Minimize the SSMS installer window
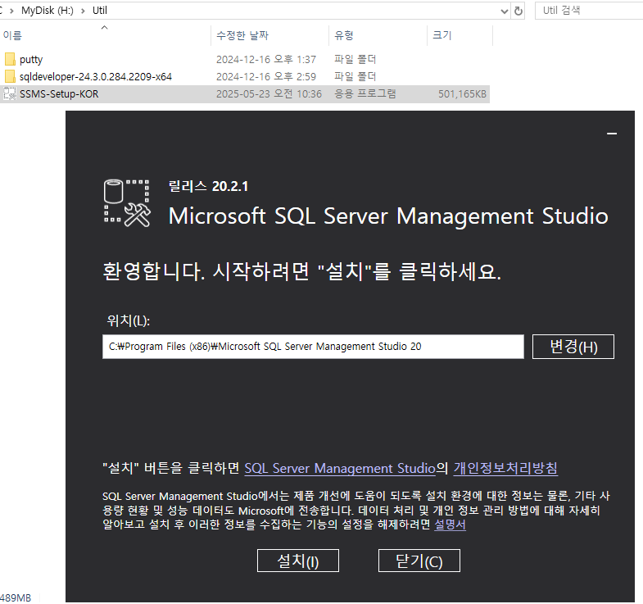 [x=612, y=134]
